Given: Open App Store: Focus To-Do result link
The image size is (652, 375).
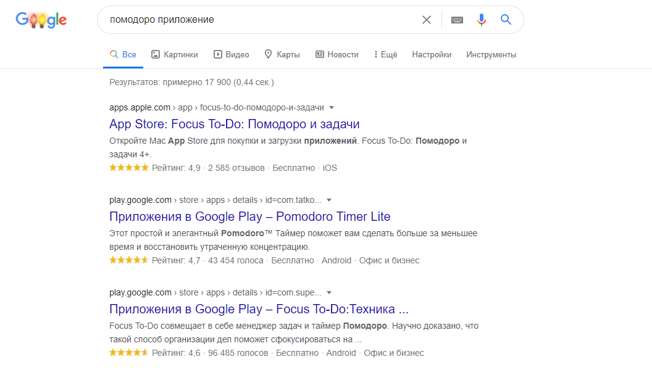Looking at the screenshot, I should tap(234, 124).
